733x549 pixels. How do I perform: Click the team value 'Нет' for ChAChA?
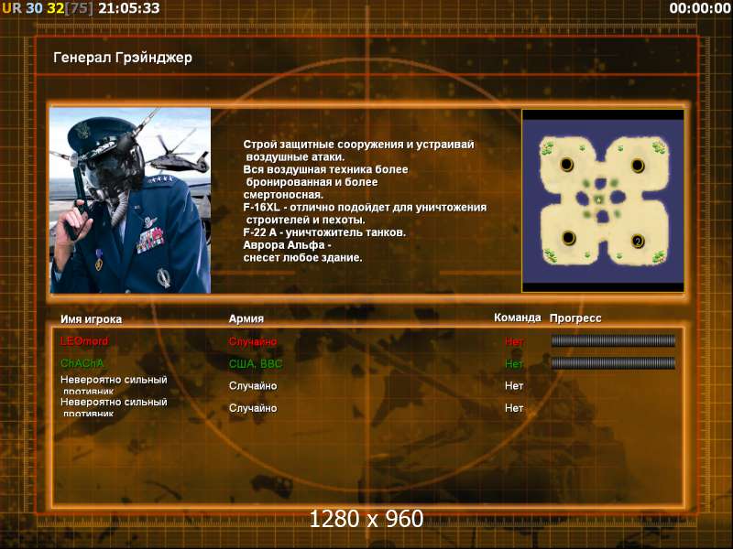coord(514,363)
